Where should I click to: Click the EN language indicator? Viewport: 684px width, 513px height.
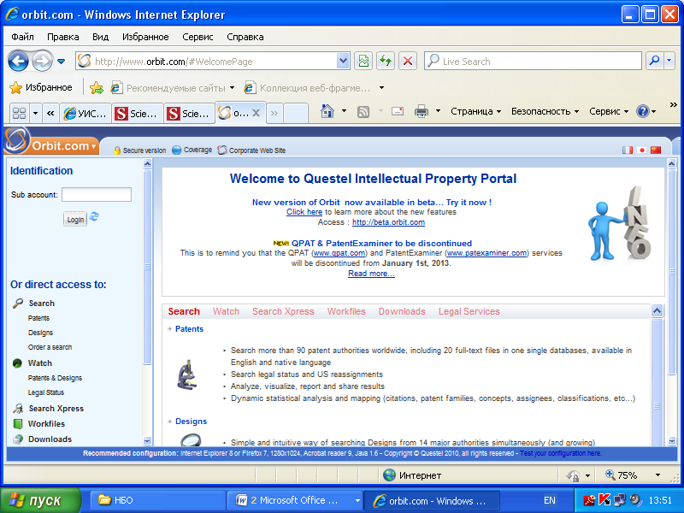pos(550,500)
